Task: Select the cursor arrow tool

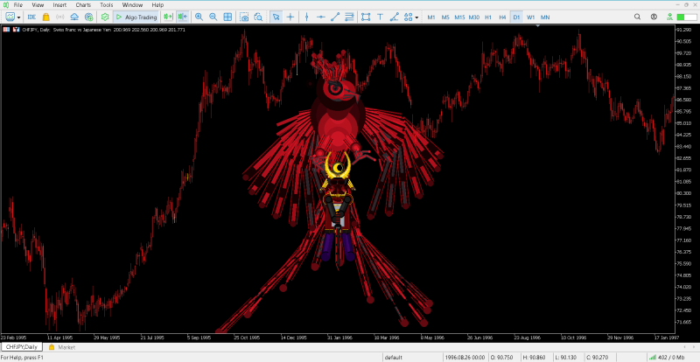Action: click(x=276, y=17)
